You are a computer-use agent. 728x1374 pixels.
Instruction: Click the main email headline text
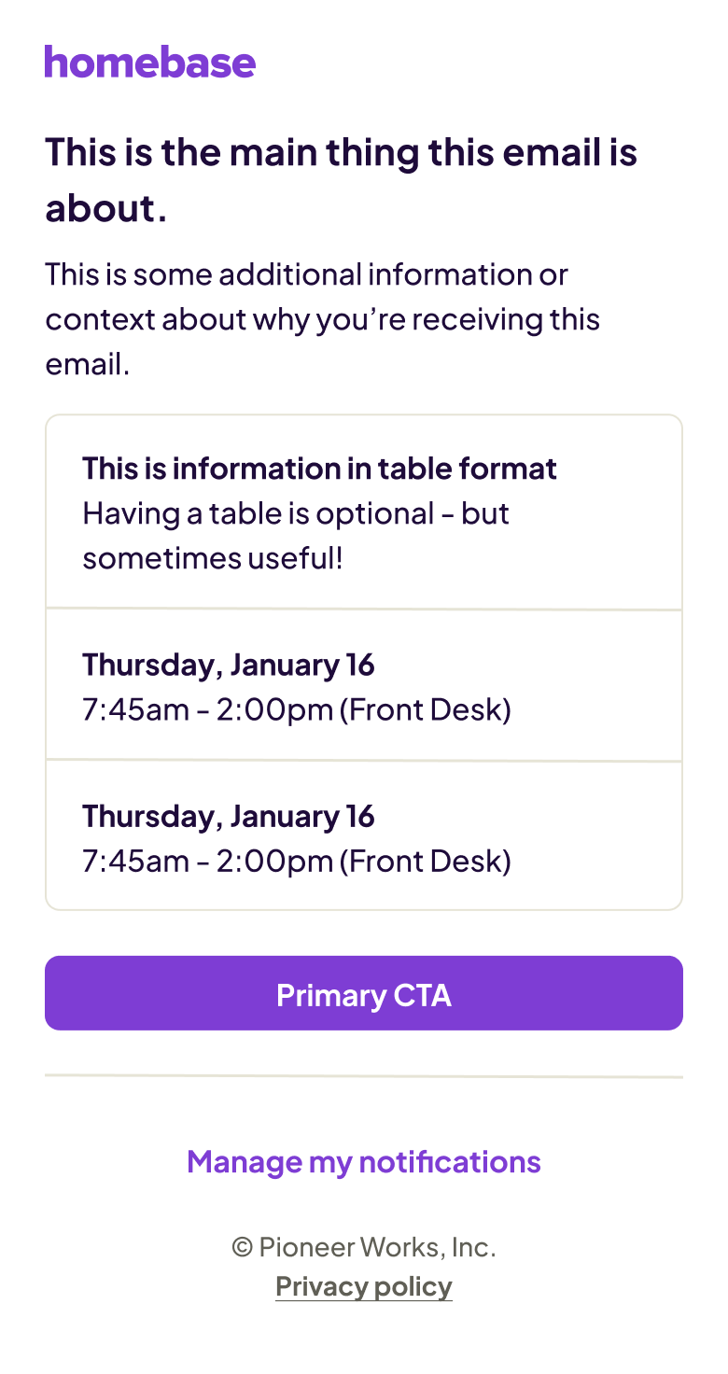[341, 153]
